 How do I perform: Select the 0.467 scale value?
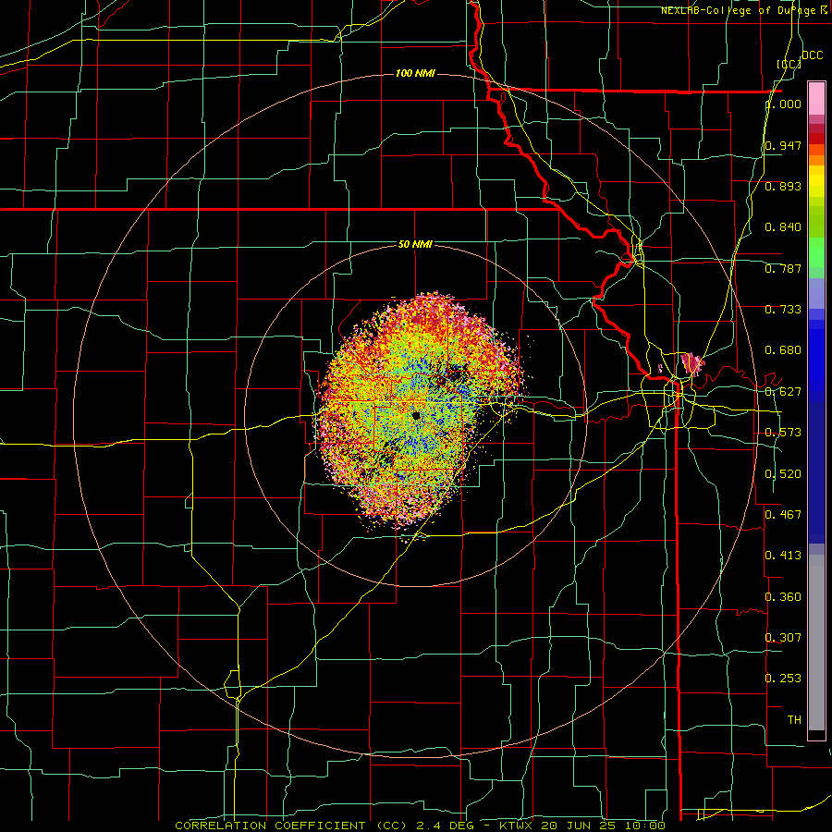[783, 514]
